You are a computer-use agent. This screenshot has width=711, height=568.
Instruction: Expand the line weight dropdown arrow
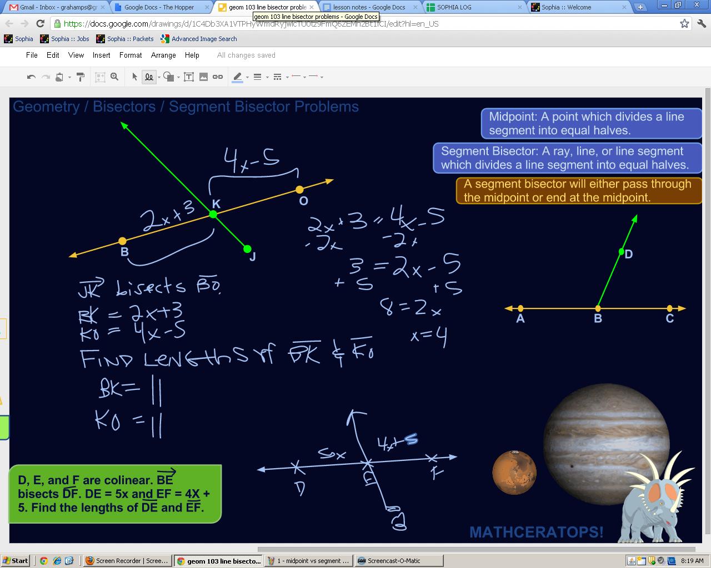coord(267,78)
